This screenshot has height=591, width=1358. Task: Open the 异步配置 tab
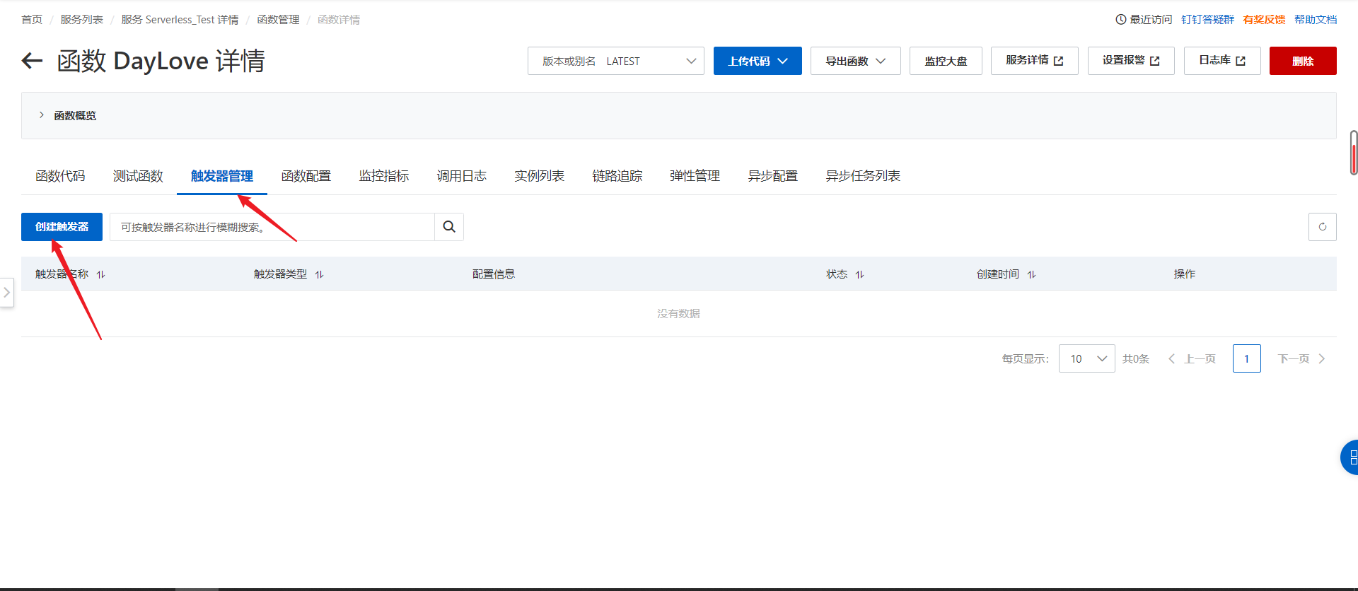pos(772,176)
